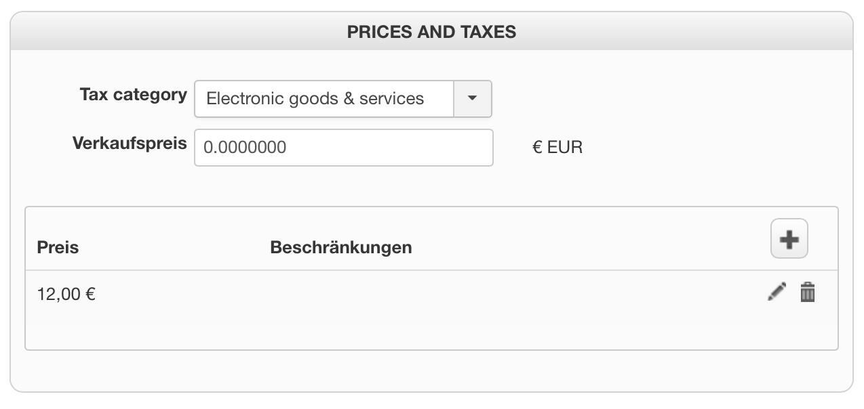Click the empty Beschränkungen cell beside 12,00 €
The image size is (864, 409).
tap(407, 295)
